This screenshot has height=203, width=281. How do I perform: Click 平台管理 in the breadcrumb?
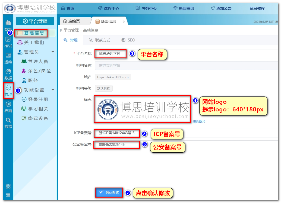(x=71, y=30)
